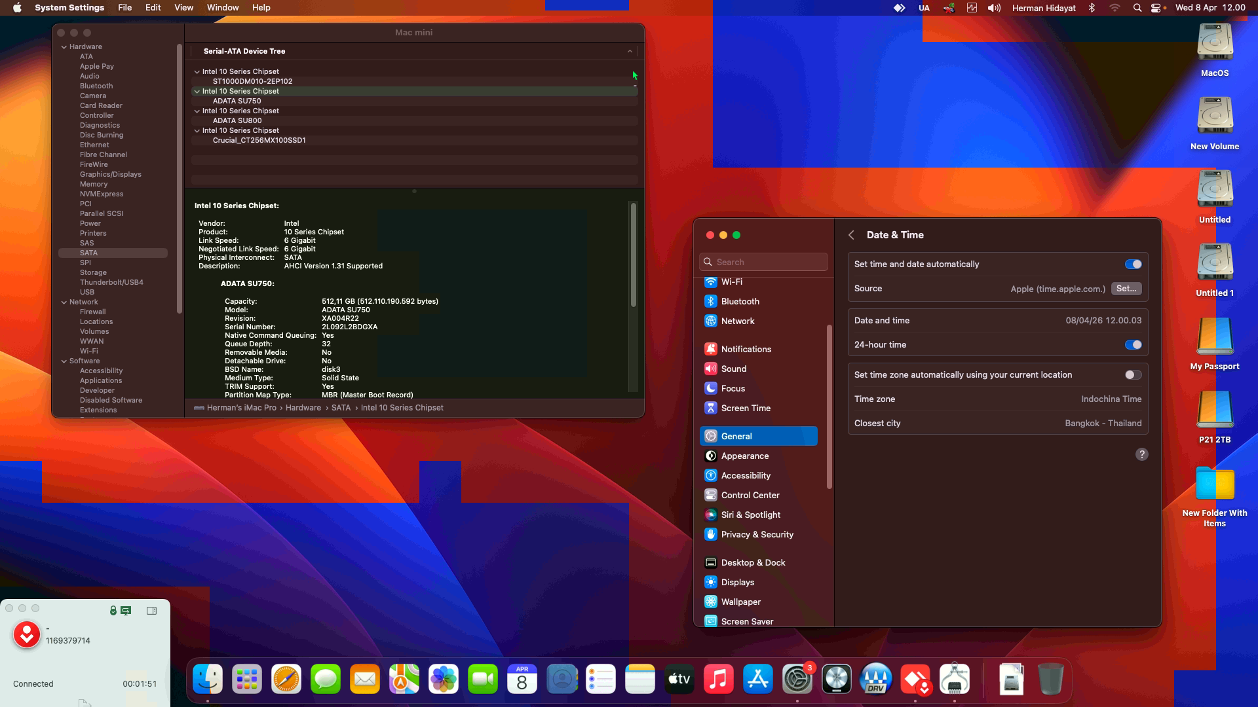Collapse the chipset node above ADATA SU800
The height and width of the screenshot is (707, 1258).
pyautogui.click(x=197, y=111)
